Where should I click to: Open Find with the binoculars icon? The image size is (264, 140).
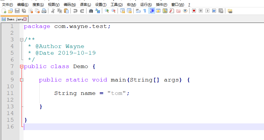pos(91,11)
